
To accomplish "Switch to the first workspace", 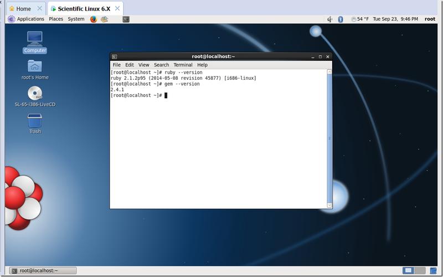I will (408, 270).
